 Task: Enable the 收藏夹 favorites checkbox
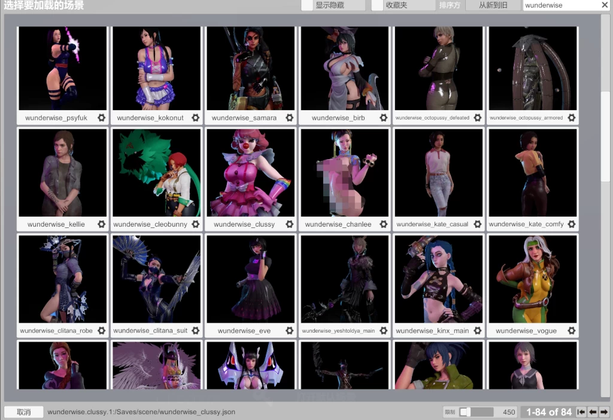tap(377, 5)
